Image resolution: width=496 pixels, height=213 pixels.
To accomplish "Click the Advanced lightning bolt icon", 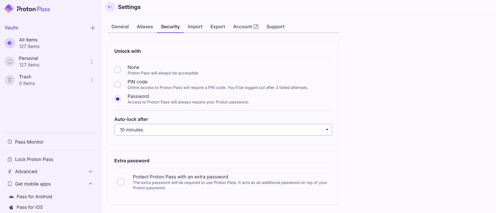I will (10, 172).
